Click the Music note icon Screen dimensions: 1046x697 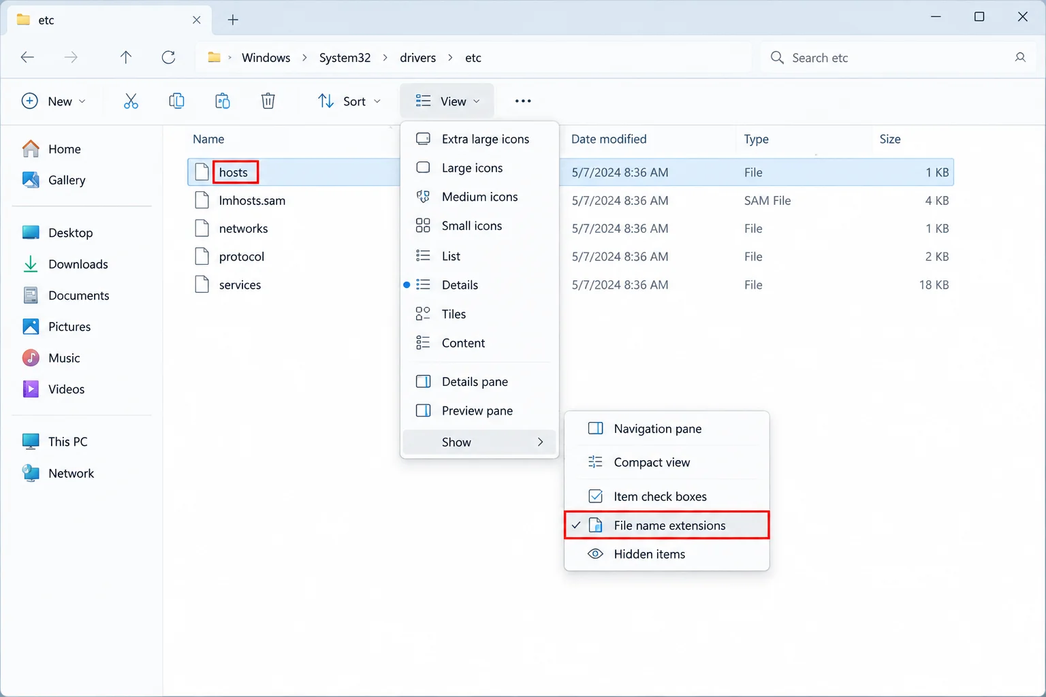pos(31,358)
